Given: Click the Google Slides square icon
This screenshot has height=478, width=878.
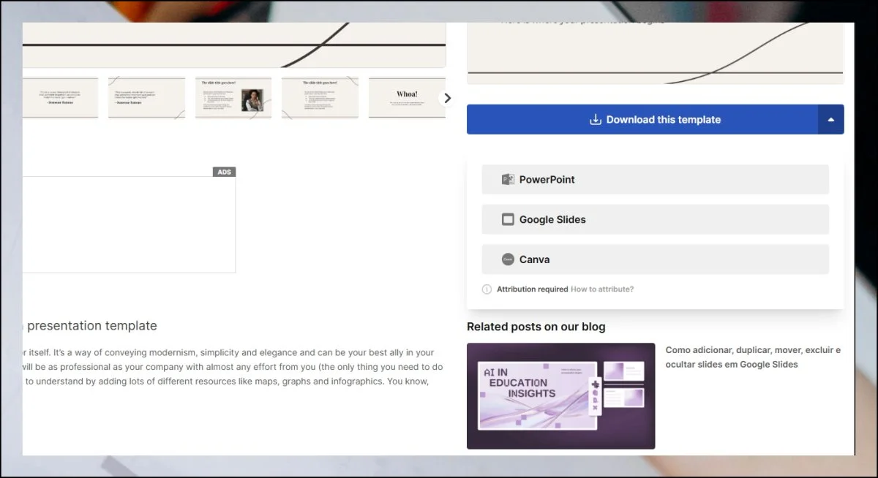Looking at the screenshot, I should (508, 219).
